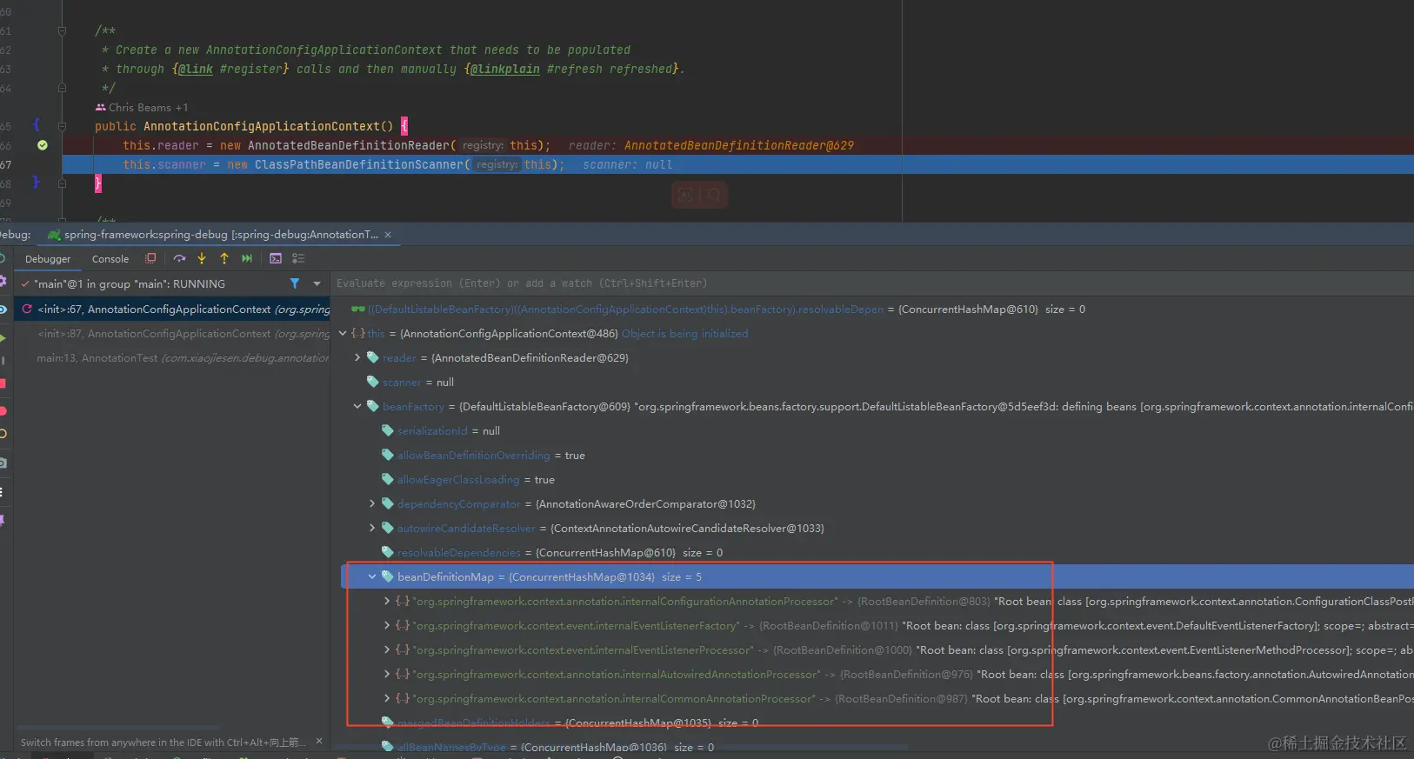Click the 'Chris Beams +1' author hint
This screenshot has width=1414, height=759.
148,107
